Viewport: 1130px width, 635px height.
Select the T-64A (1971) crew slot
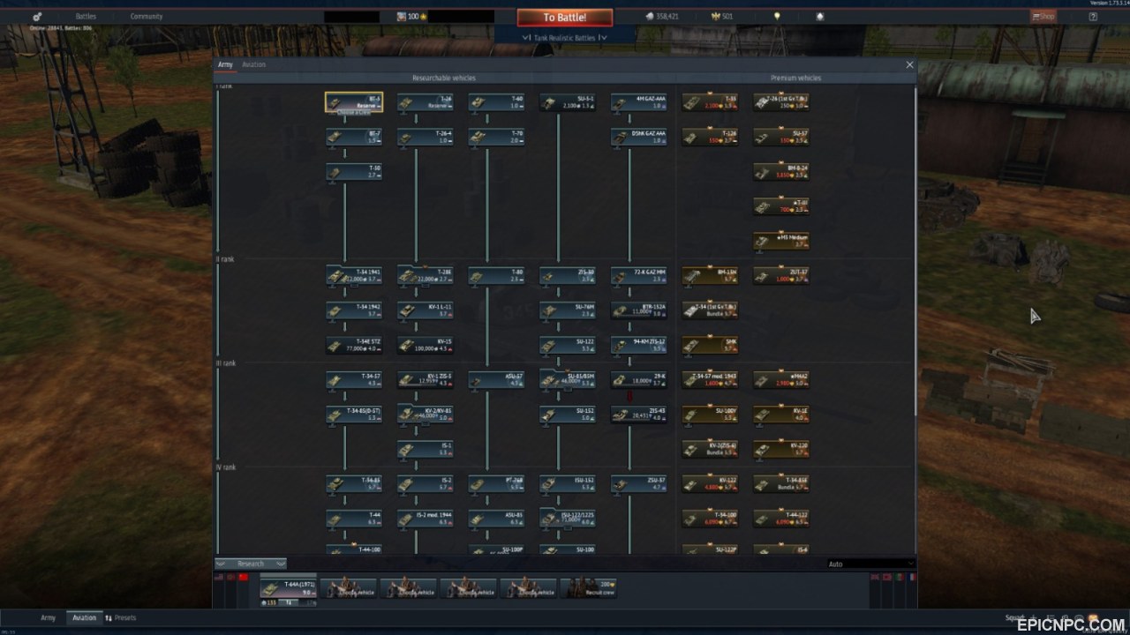point(288,588)
